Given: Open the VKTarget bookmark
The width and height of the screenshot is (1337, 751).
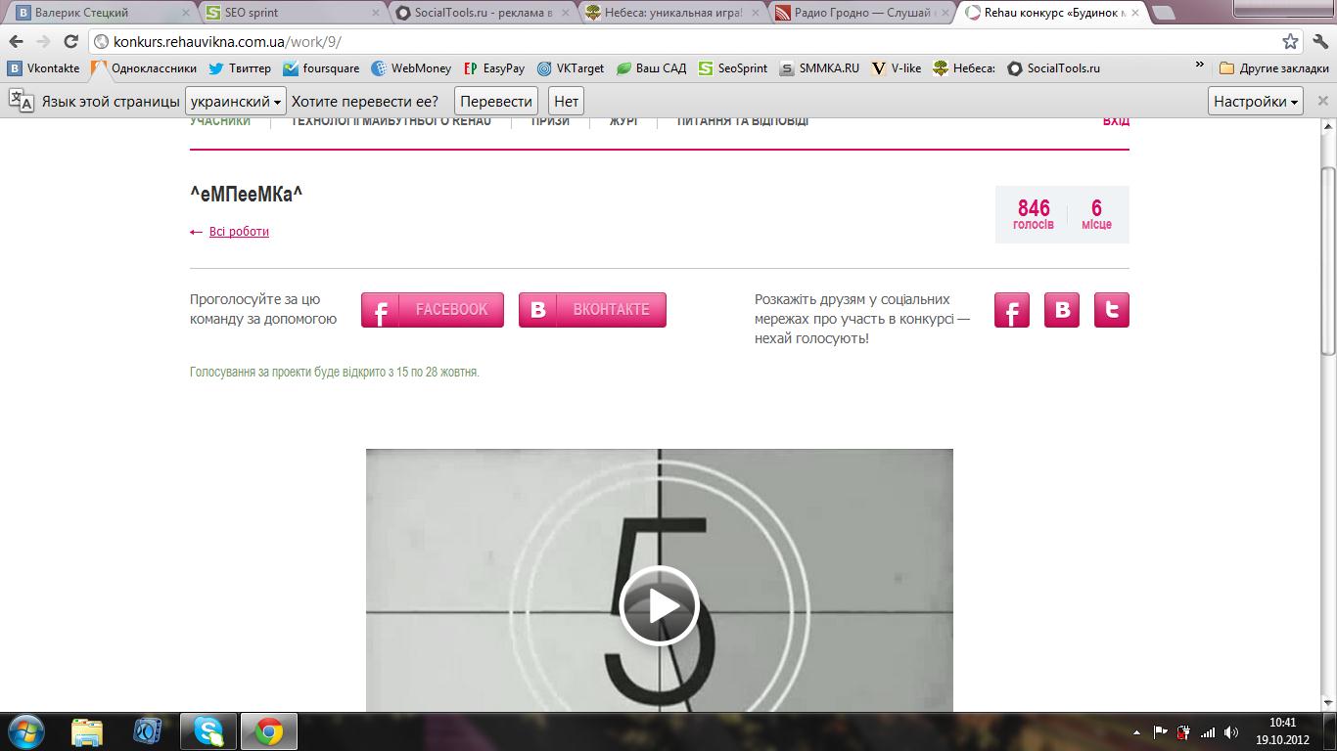Looking at the screenshot, I should pos(570,68).
